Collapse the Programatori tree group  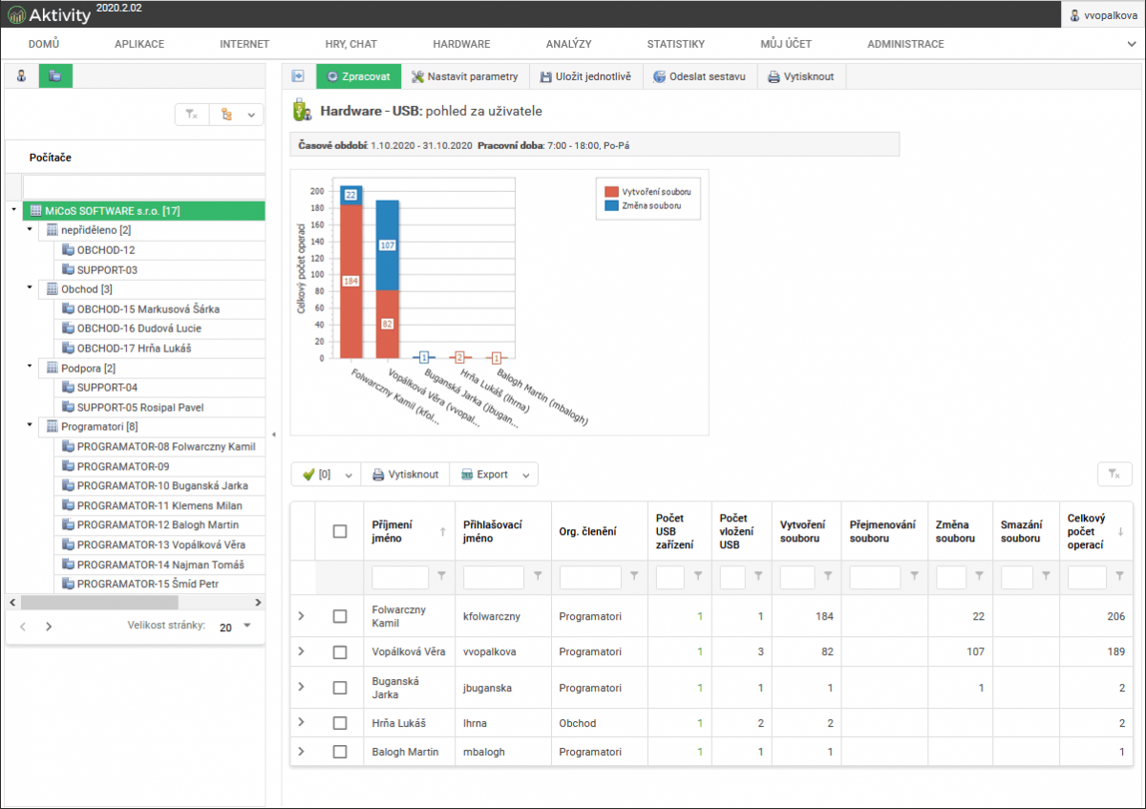point(29,426)
